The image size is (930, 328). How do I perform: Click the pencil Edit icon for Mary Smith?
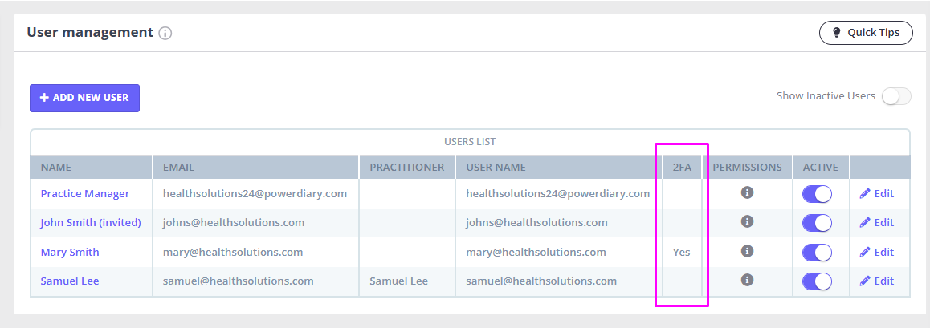865,252
